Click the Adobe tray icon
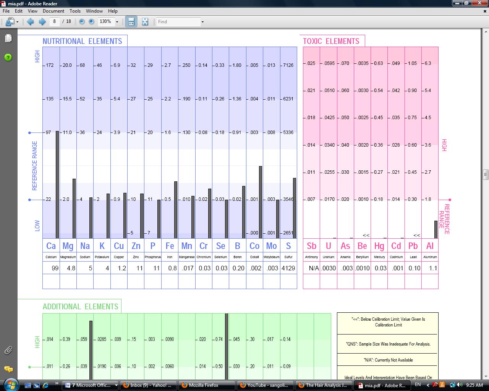The height and width of the screenshot is (391, 489). pos(435,385)
